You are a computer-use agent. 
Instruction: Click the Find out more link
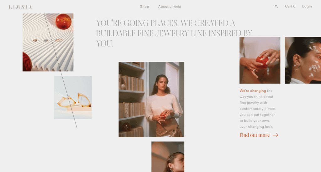(255, 135)
